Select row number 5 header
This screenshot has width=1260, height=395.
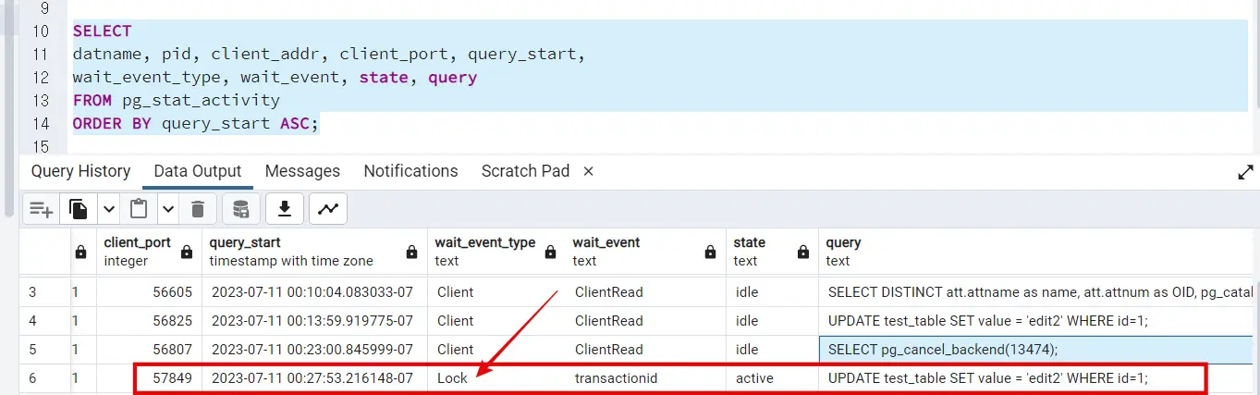coord(45,350)
